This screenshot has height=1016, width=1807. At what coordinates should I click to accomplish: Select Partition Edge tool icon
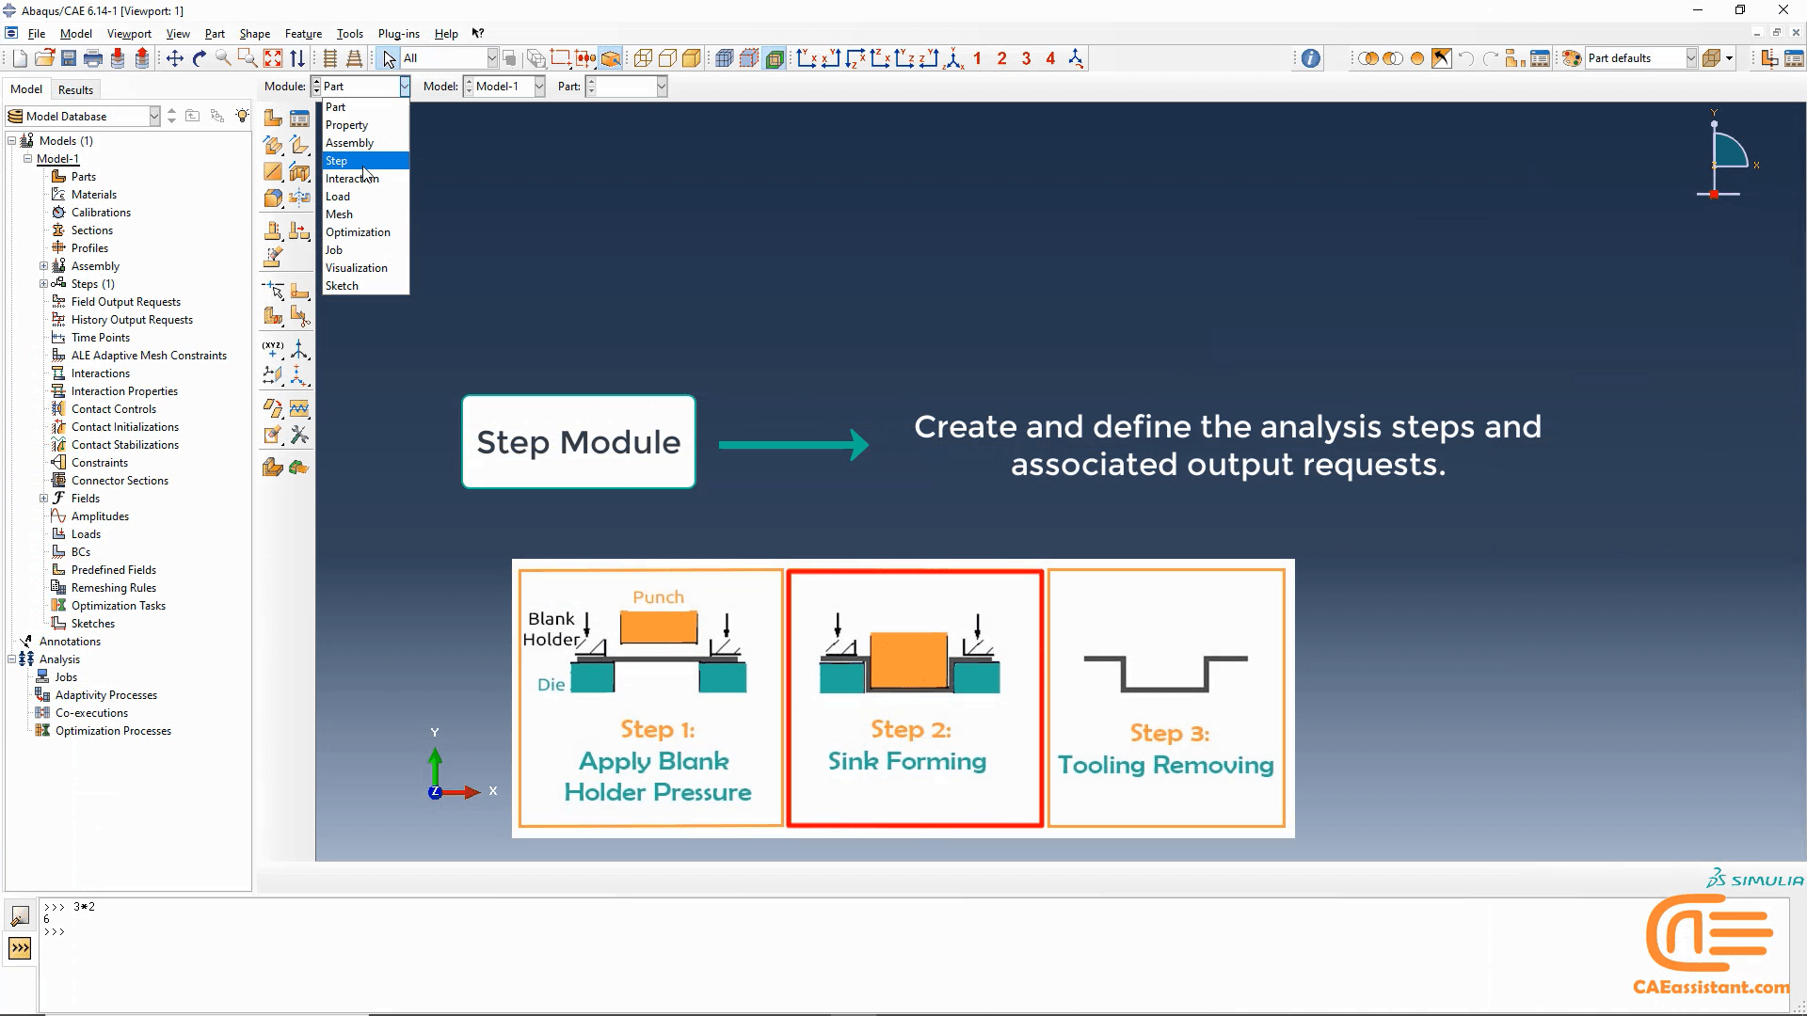[300, 291]
